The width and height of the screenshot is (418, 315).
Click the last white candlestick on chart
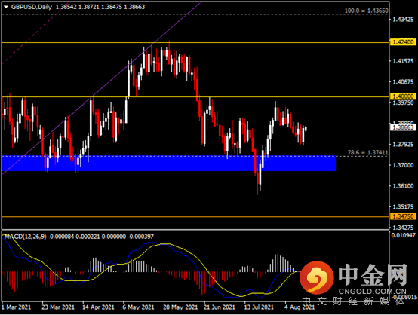(306, 129)
